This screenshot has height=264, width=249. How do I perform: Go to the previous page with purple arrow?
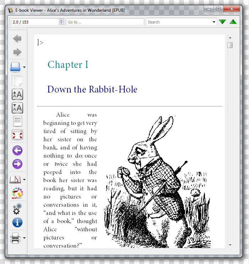(17, 151)
